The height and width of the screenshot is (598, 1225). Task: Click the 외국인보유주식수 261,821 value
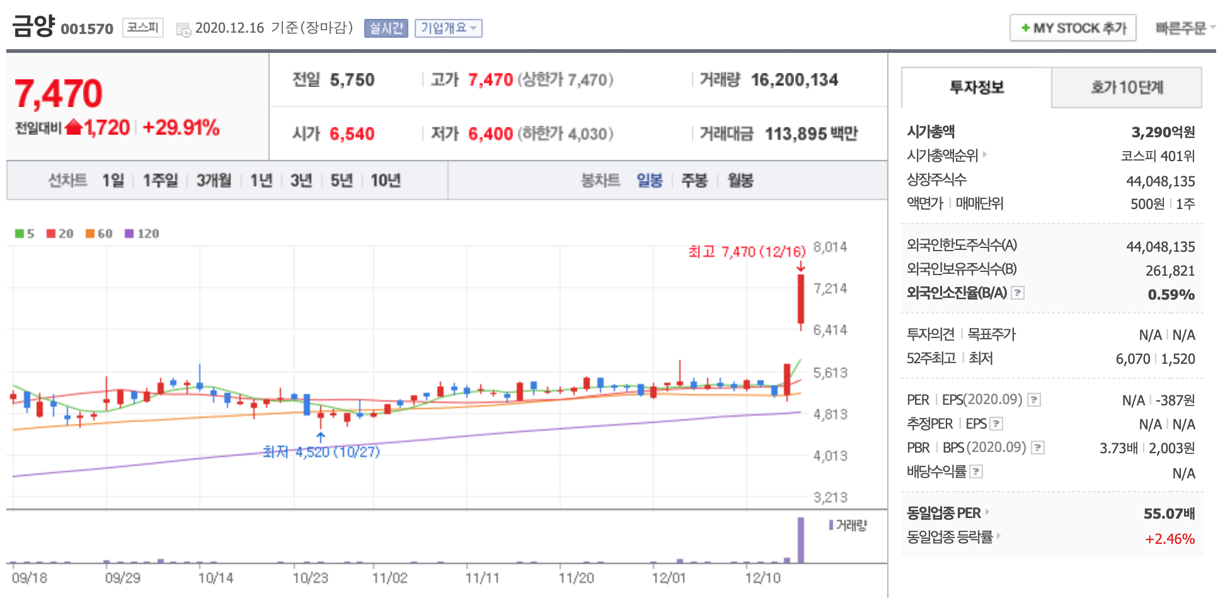tap(1170, 271)
